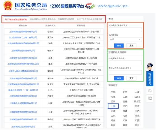
Task: Click the national emblem logo
Action: [x=8, y=5]
